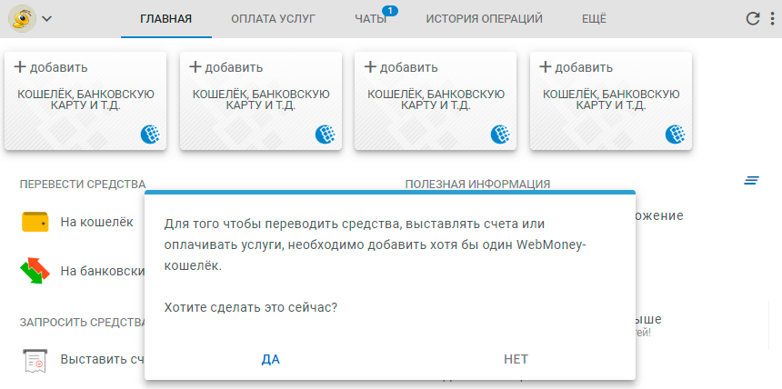Open the ЧАТЫ tab
This screenshot has width=782, height=389.
(x=370, y=18)
